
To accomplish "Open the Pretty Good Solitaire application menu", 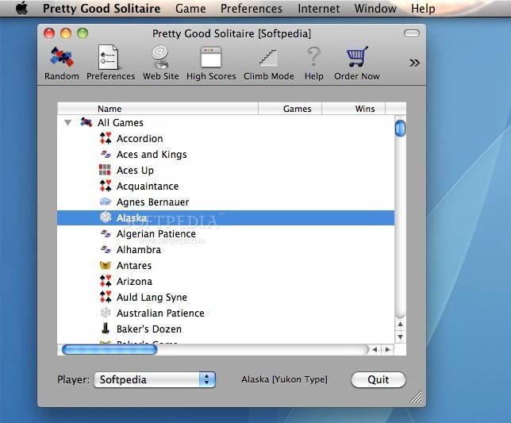I will [102, 9].
